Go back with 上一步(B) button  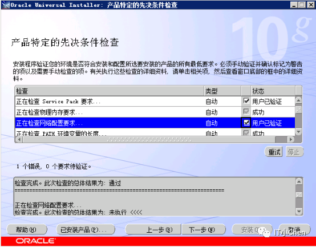(153, 229)
